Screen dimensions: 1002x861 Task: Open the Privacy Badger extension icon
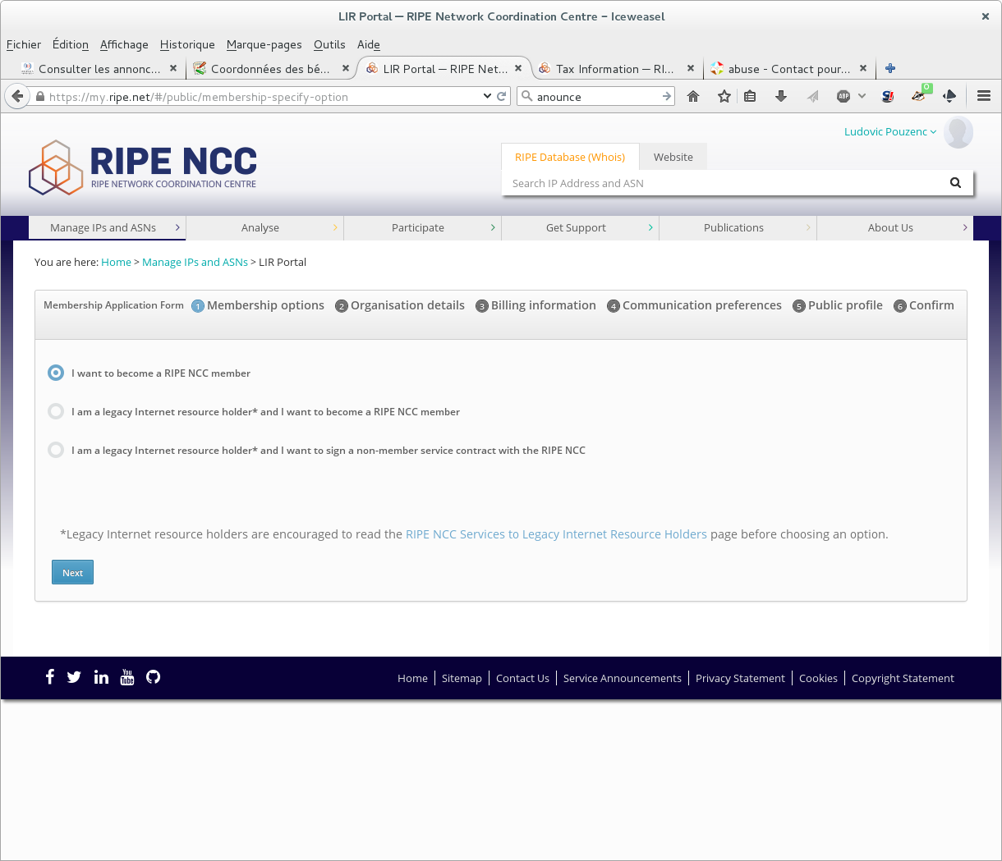tap(919, 95)
